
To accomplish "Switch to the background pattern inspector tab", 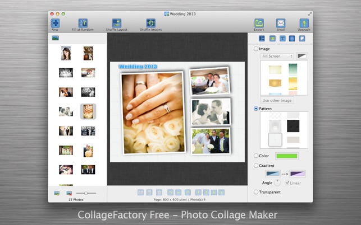I will pos(292,39).
